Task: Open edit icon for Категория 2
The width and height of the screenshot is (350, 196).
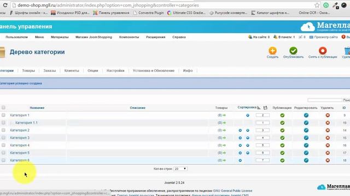Action: pos(306,130)
